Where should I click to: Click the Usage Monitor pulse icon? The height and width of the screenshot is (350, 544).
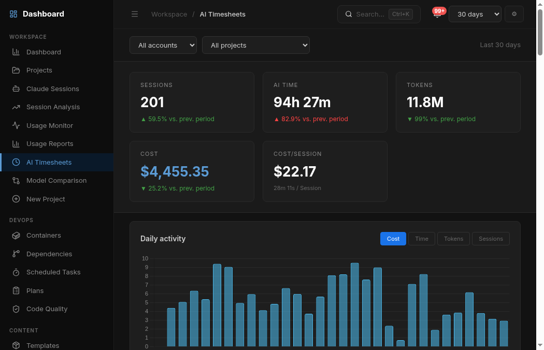(x=16, y=125)
